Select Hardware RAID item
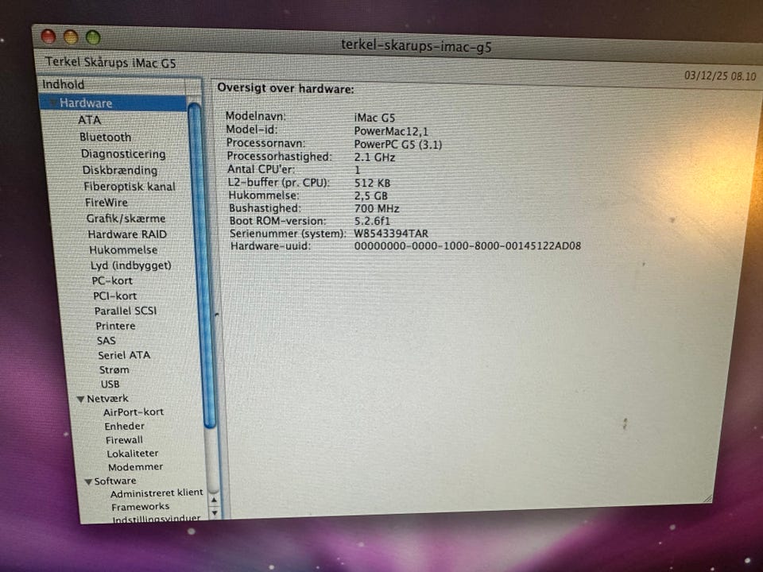 click(127, 234)
